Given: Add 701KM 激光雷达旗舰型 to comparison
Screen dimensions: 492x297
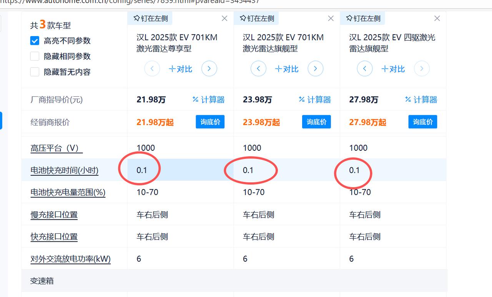Looking at the screenshot, I should click(x=287, y=69).
